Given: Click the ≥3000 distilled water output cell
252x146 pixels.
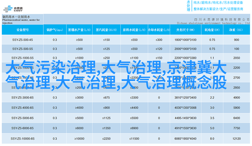Looking at the screenshot, I should pyautogui.click(x=79, y=98).
